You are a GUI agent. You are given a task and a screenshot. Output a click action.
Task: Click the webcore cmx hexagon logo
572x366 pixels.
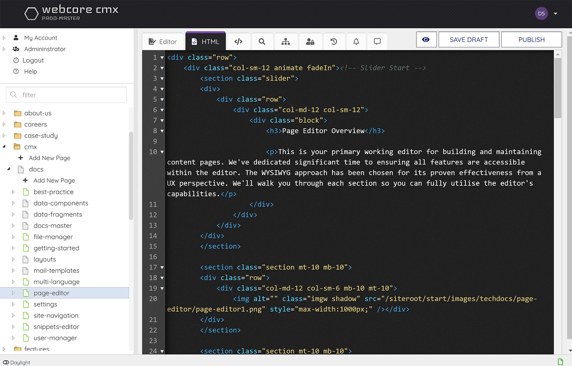[x=31, y=14]
